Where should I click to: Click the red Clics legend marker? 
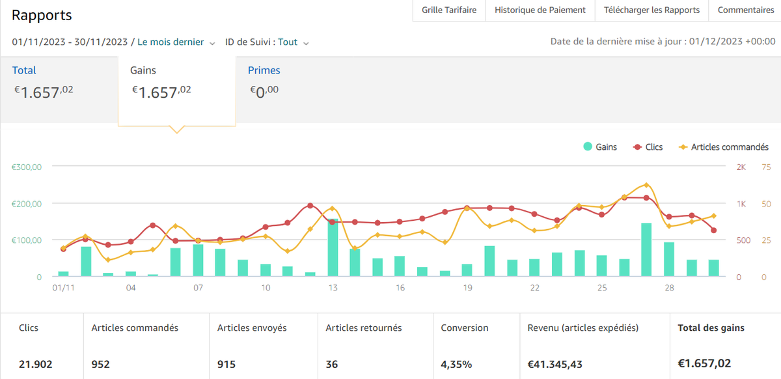coord(637,147)
